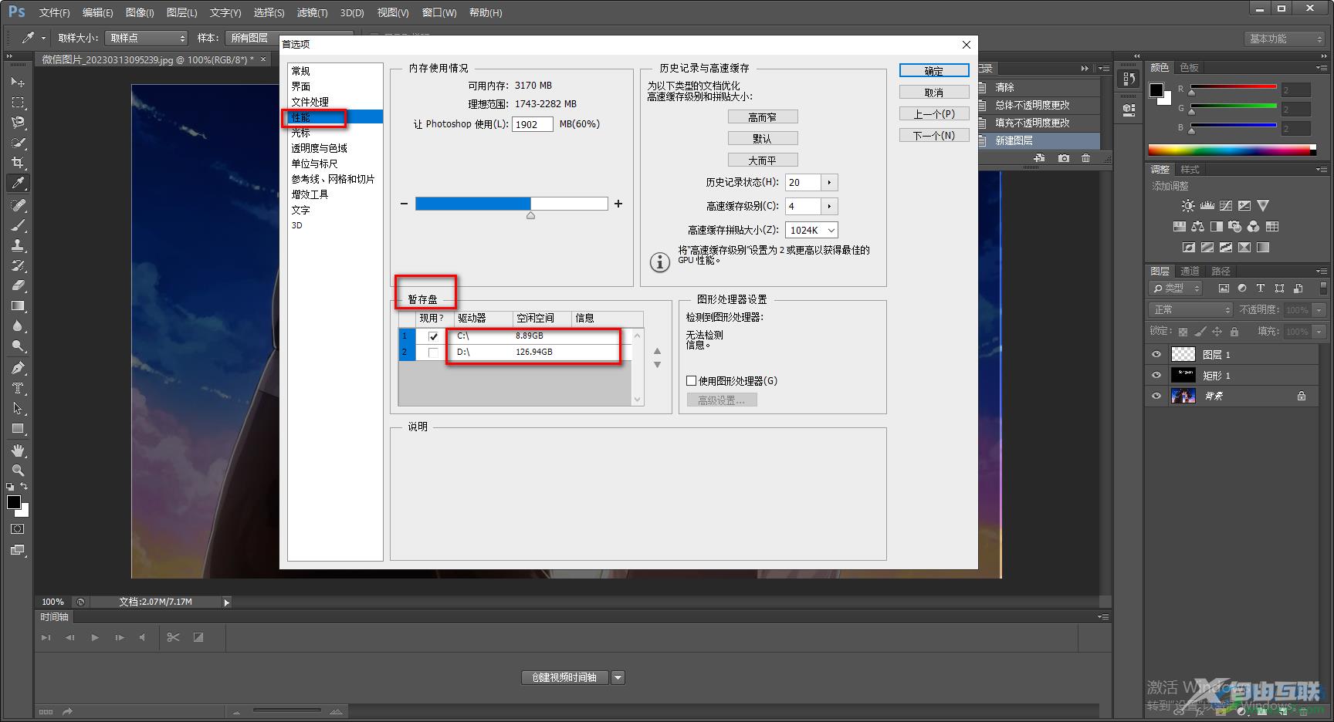Select the Brush tool
Viewport: 1334px width, 722px height.
click(17, 225)
